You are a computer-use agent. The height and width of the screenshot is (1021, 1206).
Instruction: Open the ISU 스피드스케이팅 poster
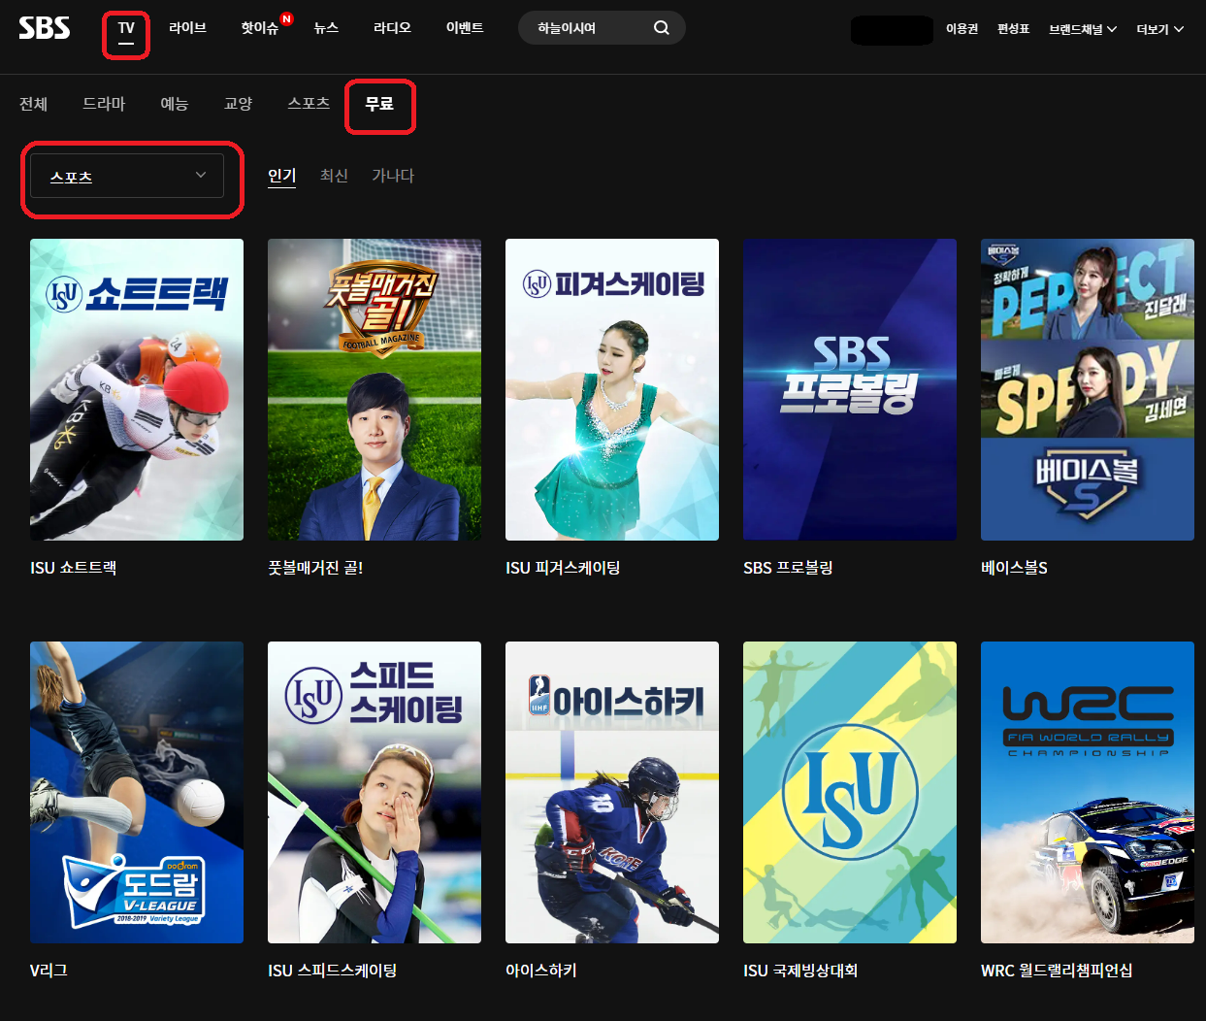375,792
